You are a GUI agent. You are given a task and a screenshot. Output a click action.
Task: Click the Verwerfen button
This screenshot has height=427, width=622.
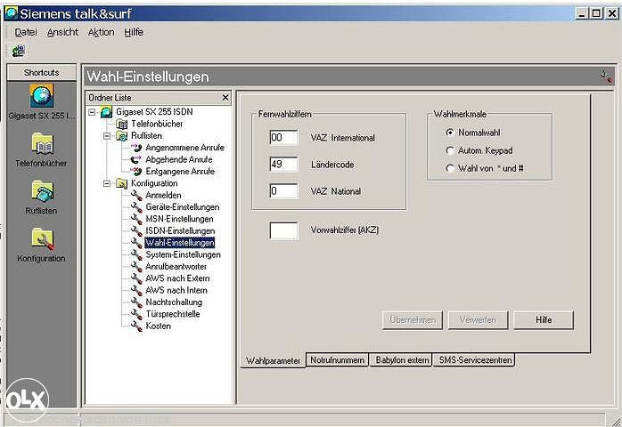tap(478, 320)
